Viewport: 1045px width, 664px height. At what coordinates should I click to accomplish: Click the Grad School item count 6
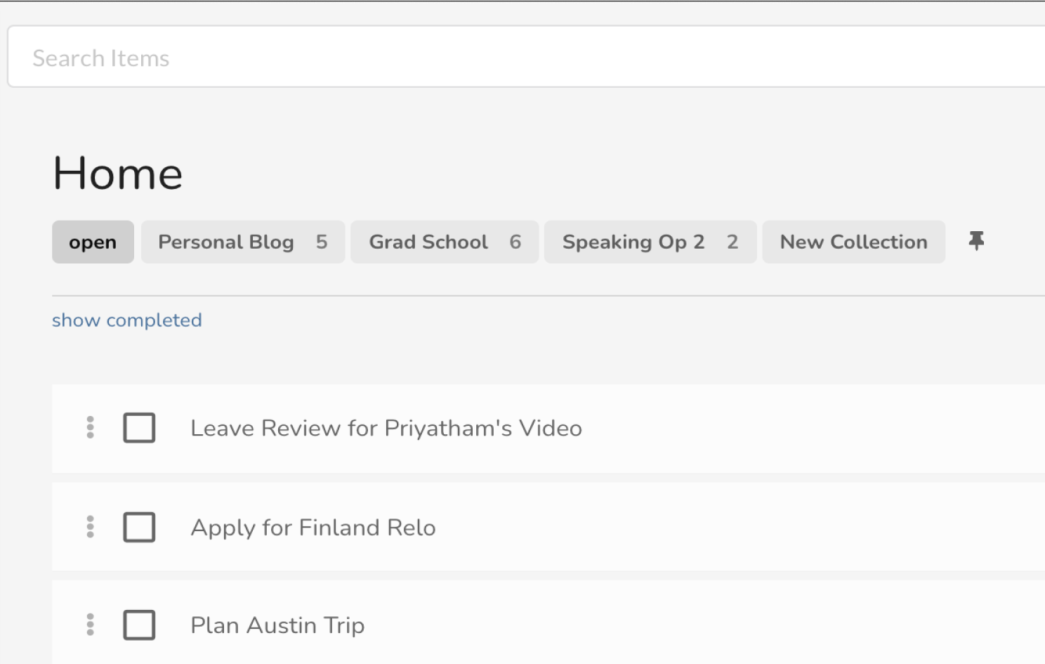pyautogui.click(x=515, y=242)
